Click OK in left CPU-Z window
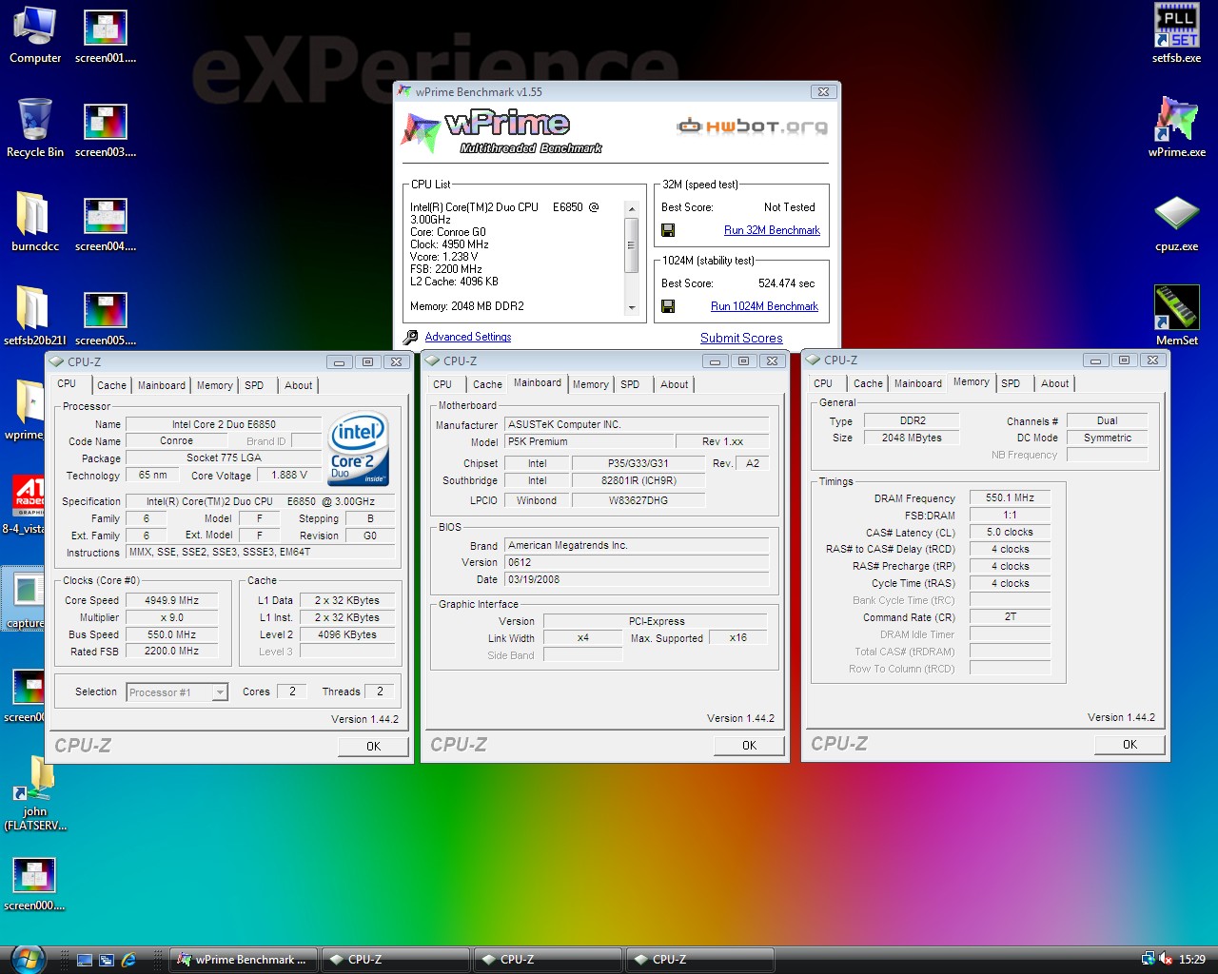Screen dimensions: 1218x974 (x=373, y=747)
